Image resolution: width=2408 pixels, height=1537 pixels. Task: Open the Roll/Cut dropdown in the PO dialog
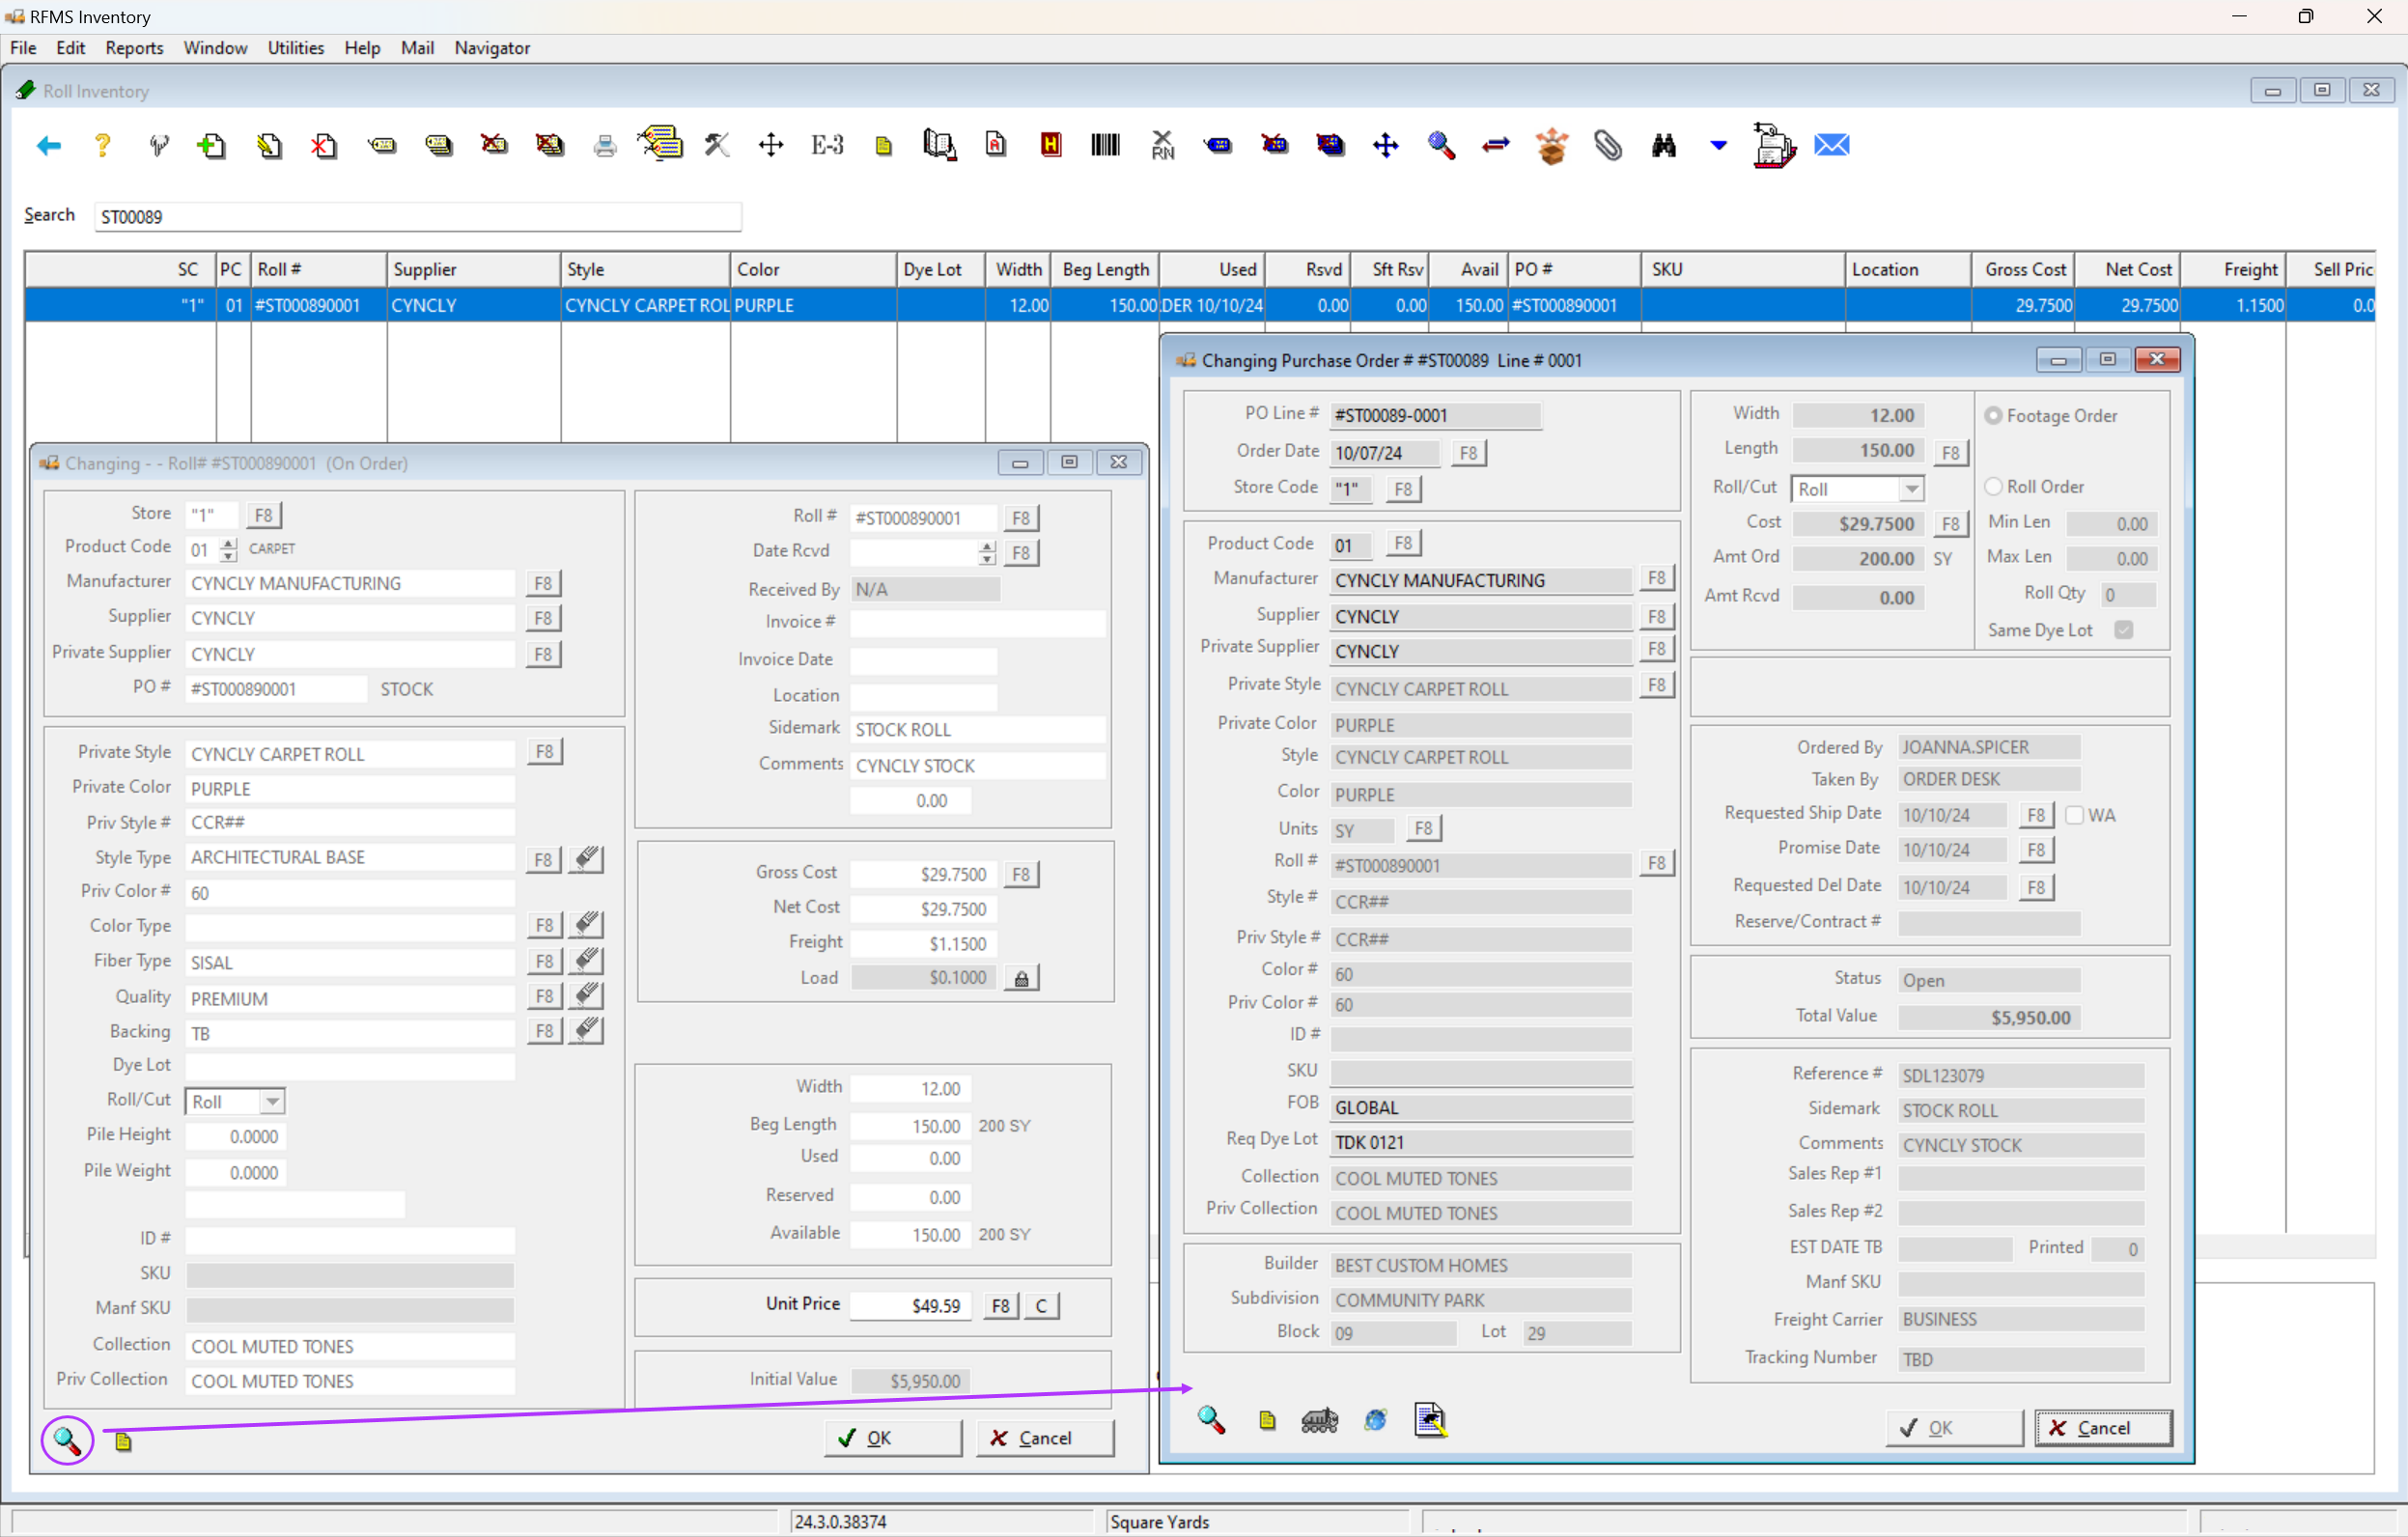pos(1912,489)
